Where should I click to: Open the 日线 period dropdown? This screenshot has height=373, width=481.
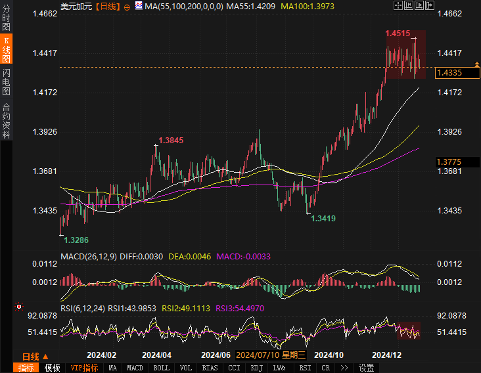[35, 357]
